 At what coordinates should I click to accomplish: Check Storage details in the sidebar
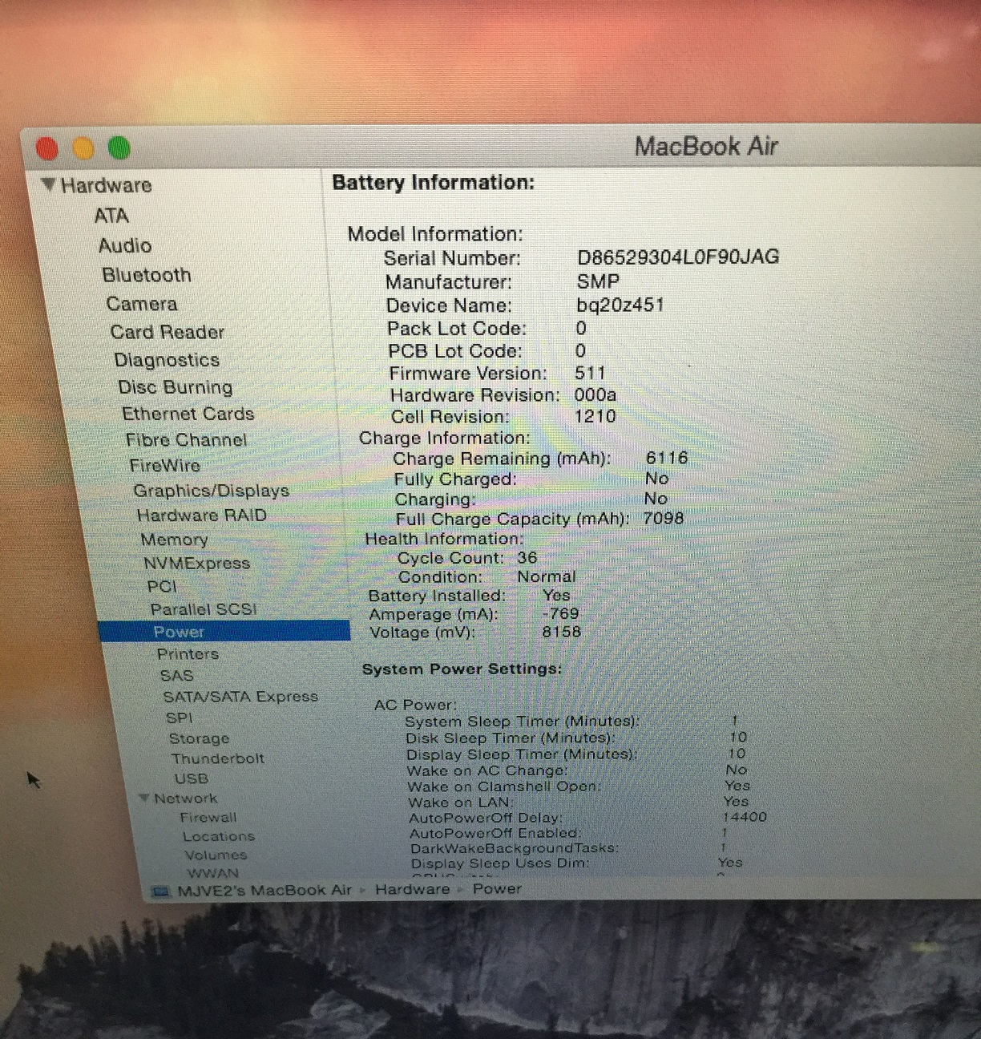click(199, 738)
